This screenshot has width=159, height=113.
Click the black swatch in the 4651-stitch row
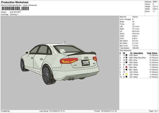[x=126, y=70]
